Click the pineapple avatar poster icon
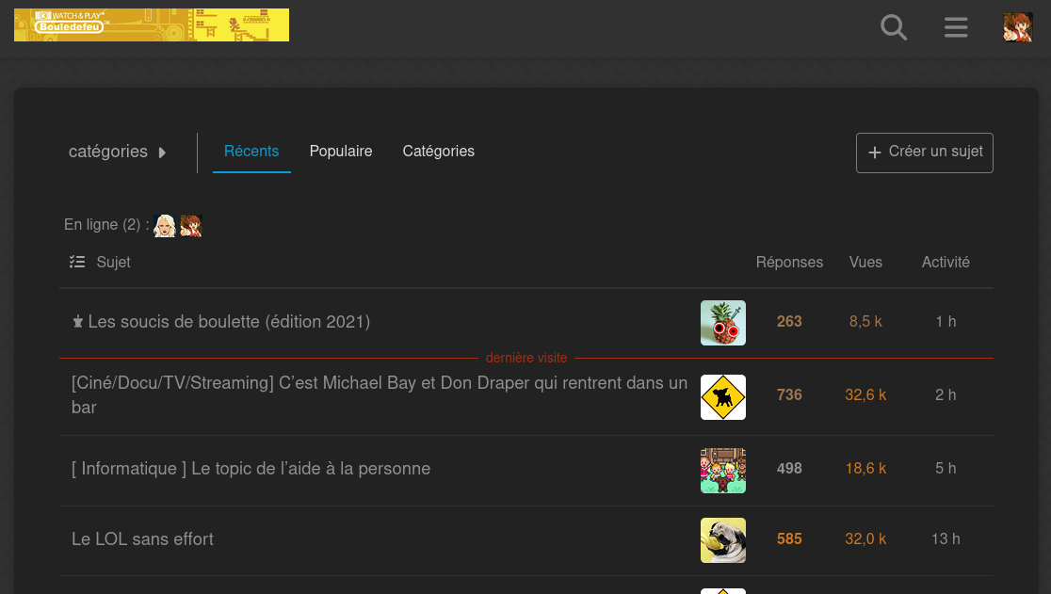The image size is (1051, 594). click(722, 323)
